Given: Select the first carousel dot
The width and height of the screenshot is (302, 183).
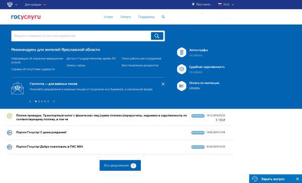Looking at the screenshot, I should 36,102.
